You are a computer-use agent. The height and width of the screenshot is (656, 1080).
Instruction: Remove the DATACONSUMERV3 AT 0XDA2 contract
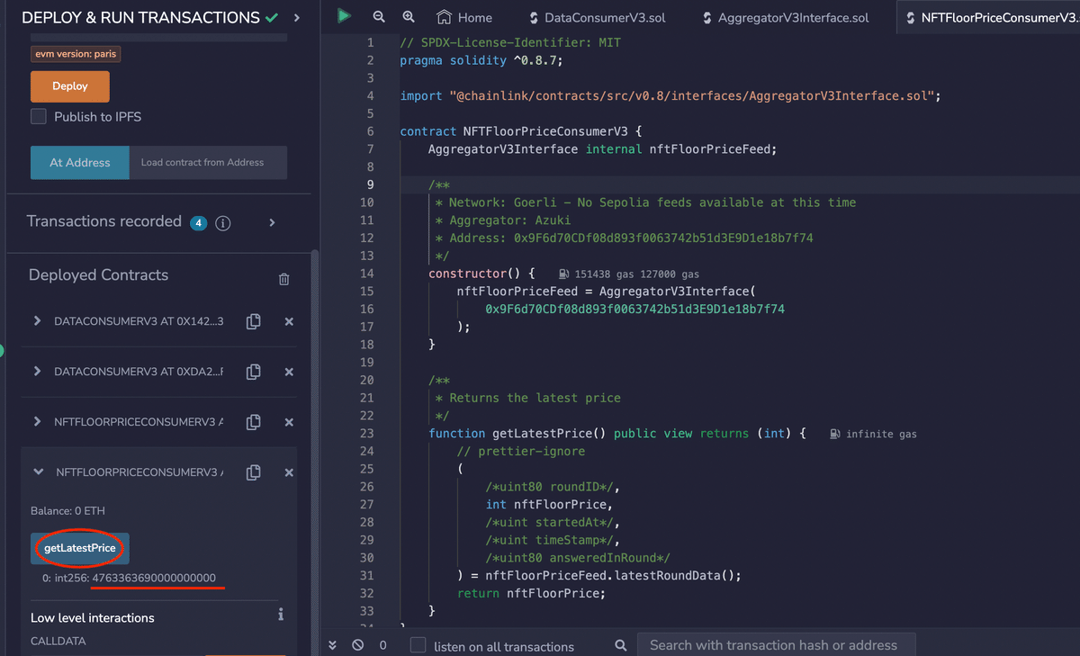(x=289, y=372)
